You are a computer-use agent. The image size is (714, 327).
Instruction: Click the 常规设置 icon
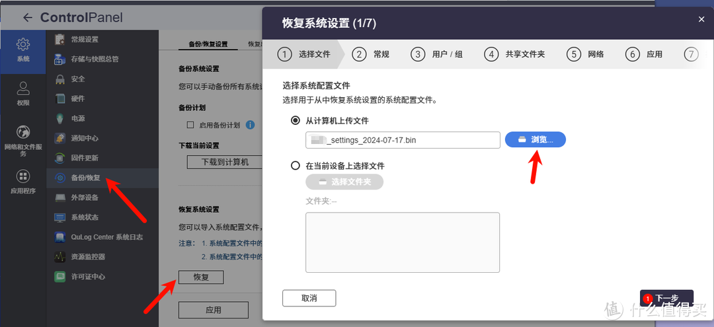click(60, 40)
